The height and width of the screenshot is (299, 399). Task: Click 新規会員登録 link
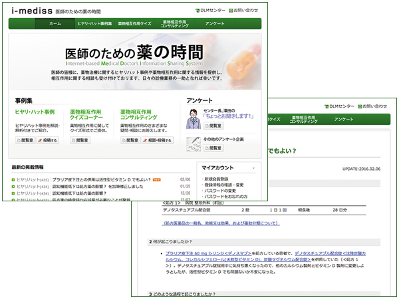click(216, 179)
